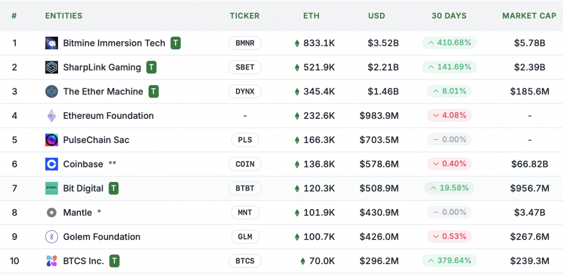Sort by 30 DAYS column header

[449, 16]
